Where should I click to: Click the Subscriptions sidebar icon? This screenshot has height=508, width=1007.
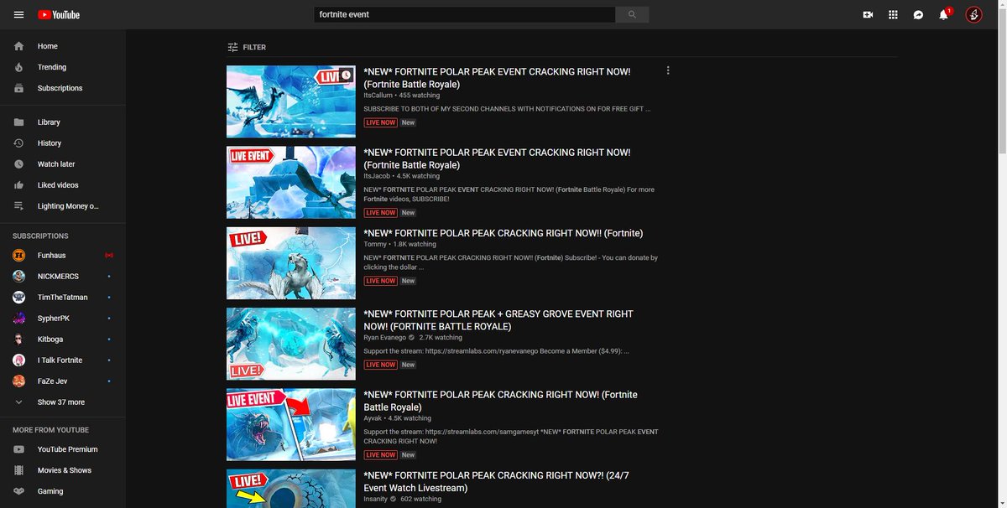click(18, 88)
